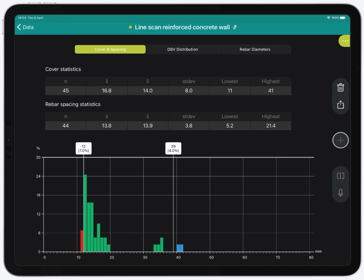The image size is (364, 280).
Task: Tap the back chevron beside Data
Action: click(19, 27)
